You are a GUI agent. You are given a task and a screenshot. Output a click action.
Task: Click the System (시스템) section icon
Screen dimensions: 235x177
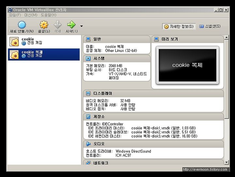tap(88, 58)
